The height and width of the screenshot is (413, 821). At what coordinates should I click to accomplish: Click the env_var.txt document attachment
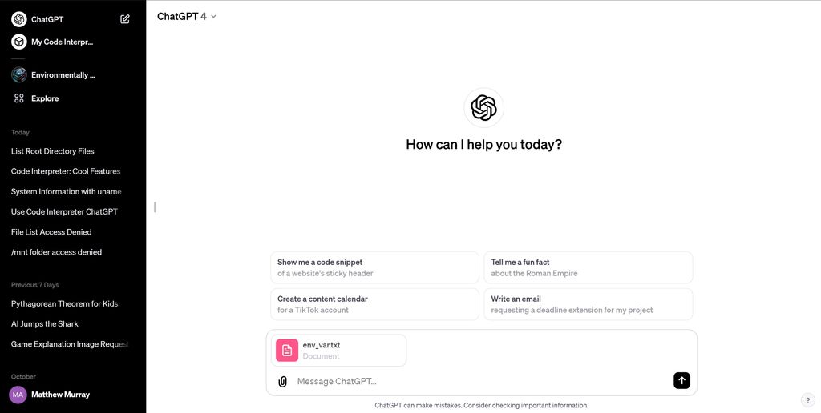[339, 351]
